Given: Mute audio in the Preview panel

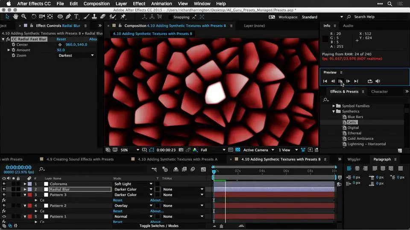Looking at the screenshot, I should [378, 81].
